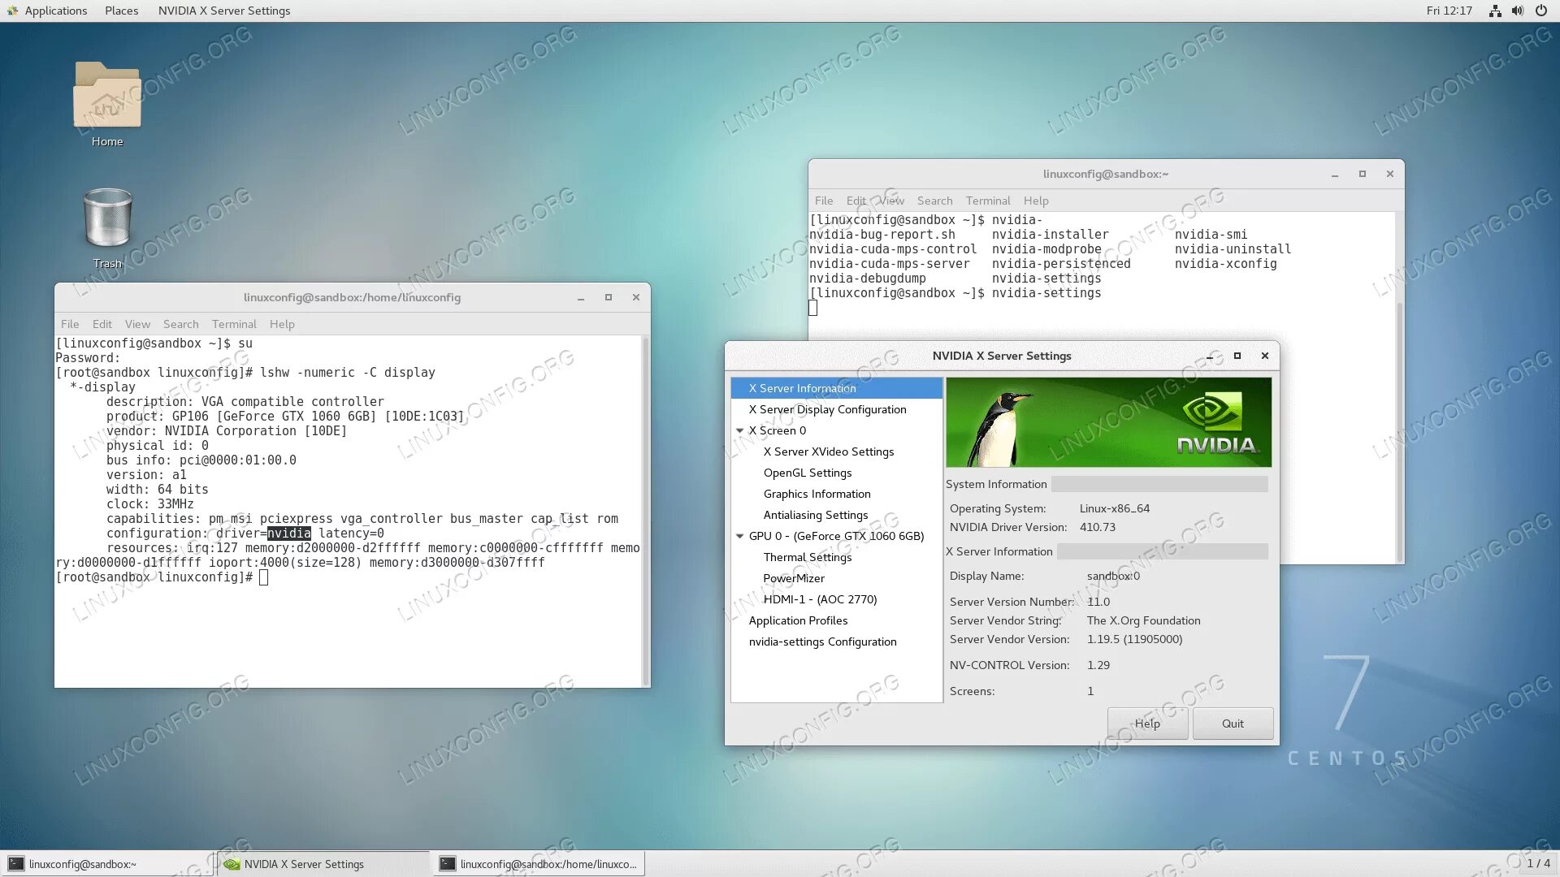
Task: Click the Help button in NVIDIA settings
Action: click(1147, 723)
